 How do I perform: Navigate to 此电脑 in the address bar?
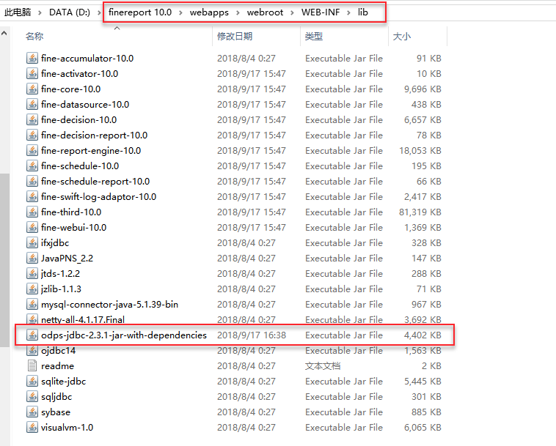point(18,12)
